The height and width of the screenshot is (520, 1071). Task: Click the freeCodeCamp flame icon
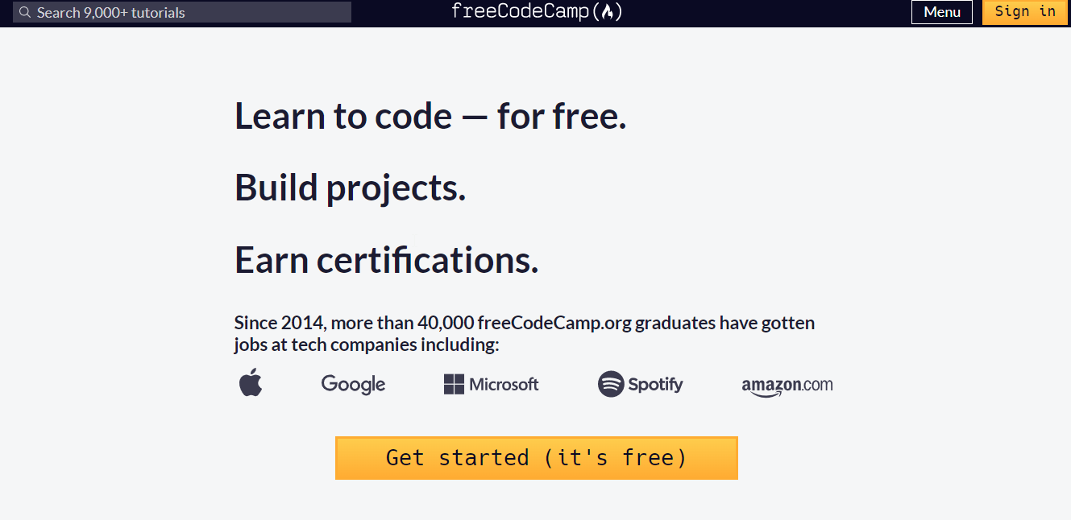(x=608, y=11)
